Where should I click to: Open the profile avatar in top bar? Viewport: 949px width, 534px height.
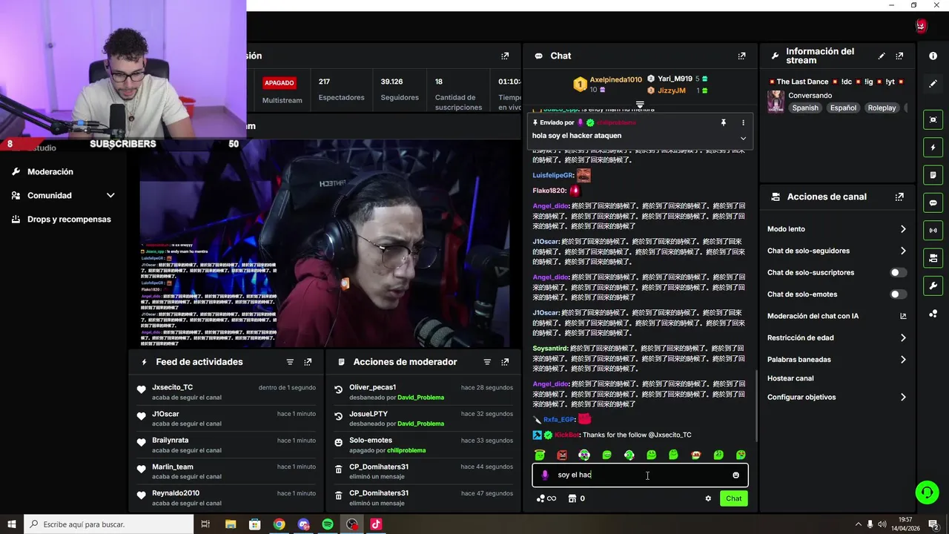[x=921, y=26]
